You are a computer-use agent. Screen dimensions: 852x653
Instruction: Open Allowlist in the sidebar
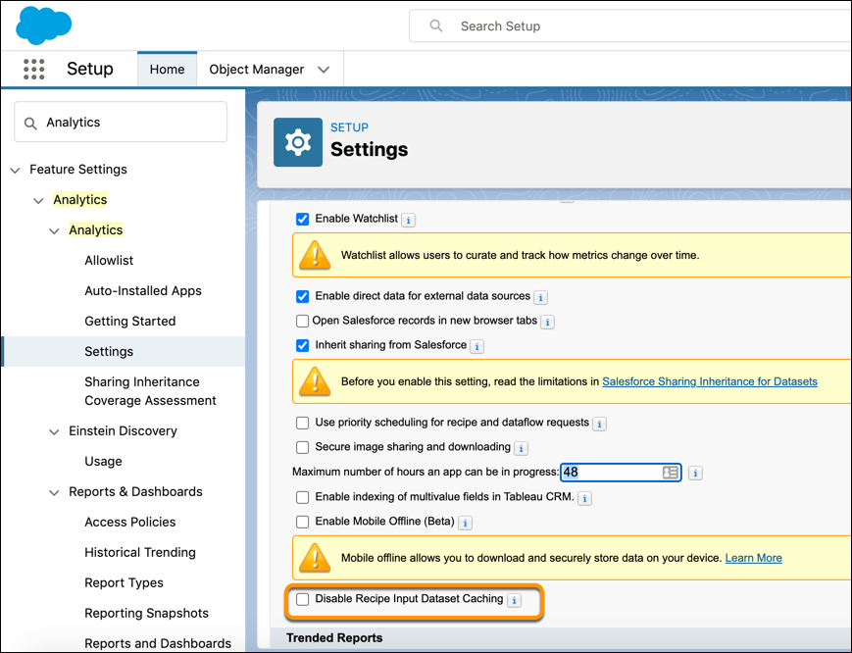(x=109, y=260)
